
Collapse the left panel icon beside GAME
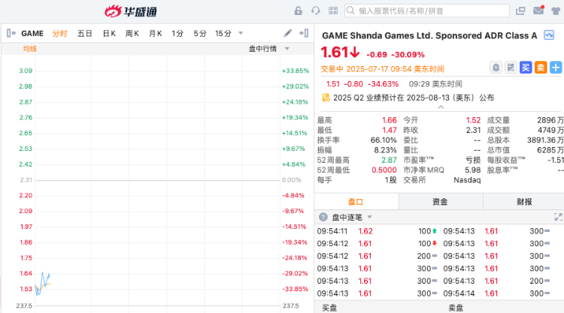click(11, 33)
